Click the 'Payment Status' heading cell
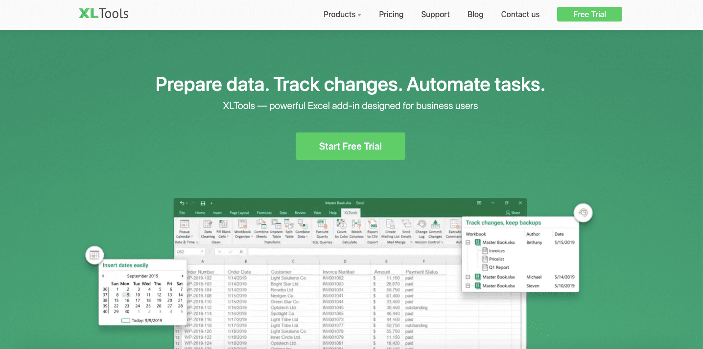 (x=422, y=272)
